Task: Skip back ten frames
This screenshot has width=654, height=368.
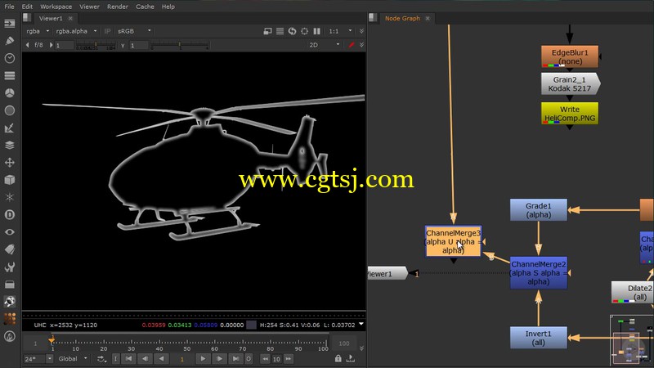Action: coord(265,359)
